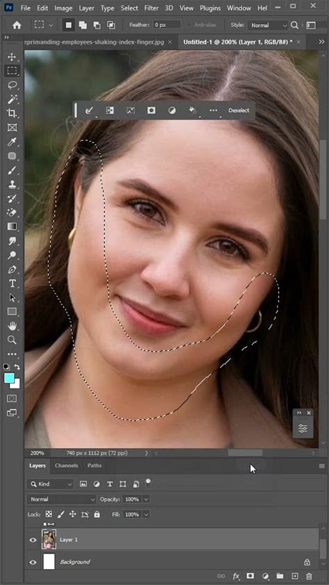Viewport: 329px width, 585px height.
Task: Open the Fill dropdown arrow
Action: 146,515
